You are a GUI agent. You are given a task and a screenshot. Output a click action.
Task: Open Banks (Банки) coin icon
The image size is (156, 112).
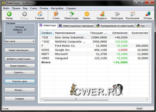(87, 14)
